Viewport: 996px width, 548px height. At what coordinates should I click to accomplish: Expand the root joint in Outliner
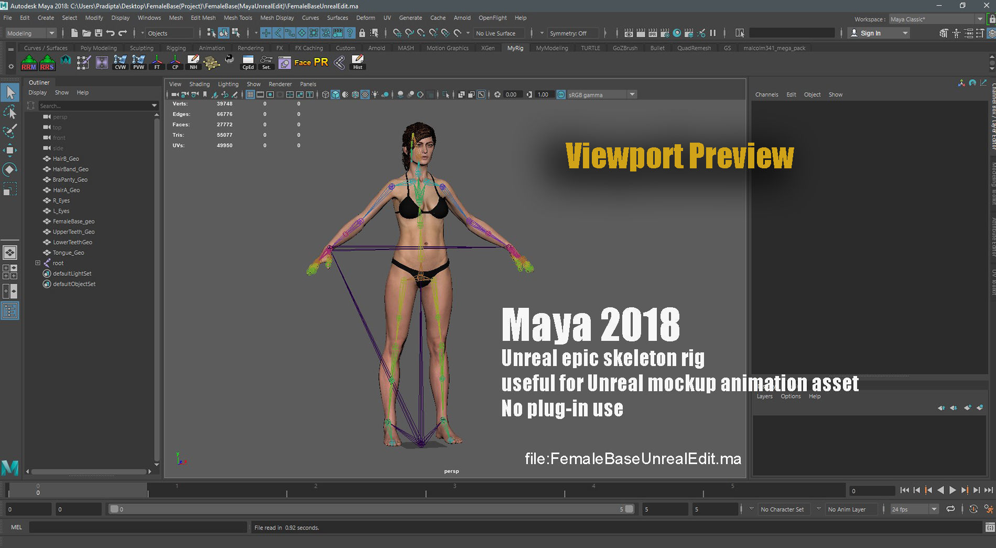(38, 263)
